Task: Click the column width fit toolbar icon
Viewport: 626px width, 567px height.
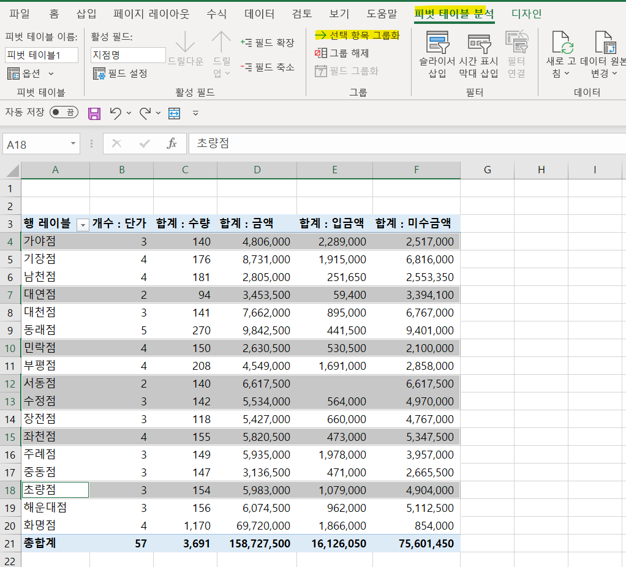Action: click(174, 114)
